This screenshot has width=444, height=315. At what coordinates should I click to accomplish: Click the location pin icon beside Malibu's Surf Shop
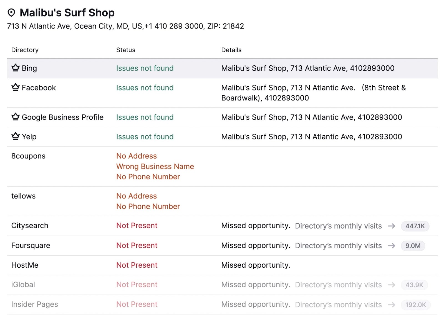11,12
